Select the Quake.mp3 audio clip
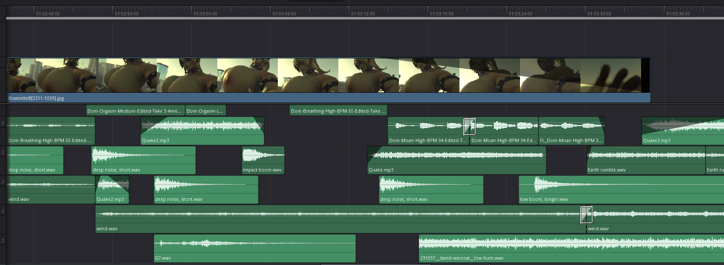The height and width of the screenshot is (265, 724). tap(457, 160)
